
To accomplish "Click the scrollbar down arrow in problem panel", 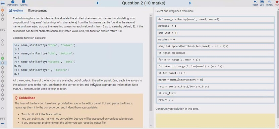I will (151, 126).
